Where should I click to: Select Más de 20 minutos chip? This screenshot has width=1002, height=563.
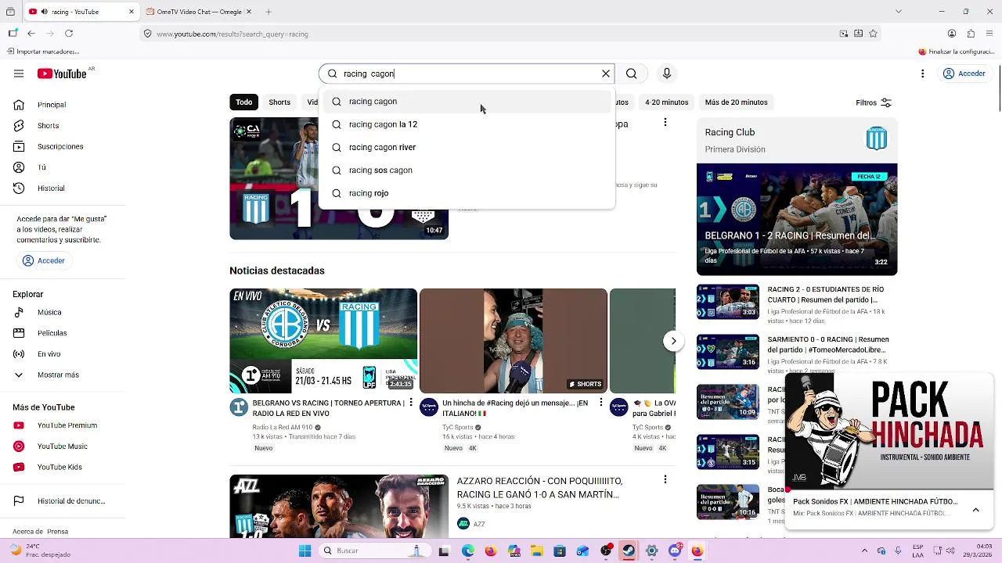point(736,102)
